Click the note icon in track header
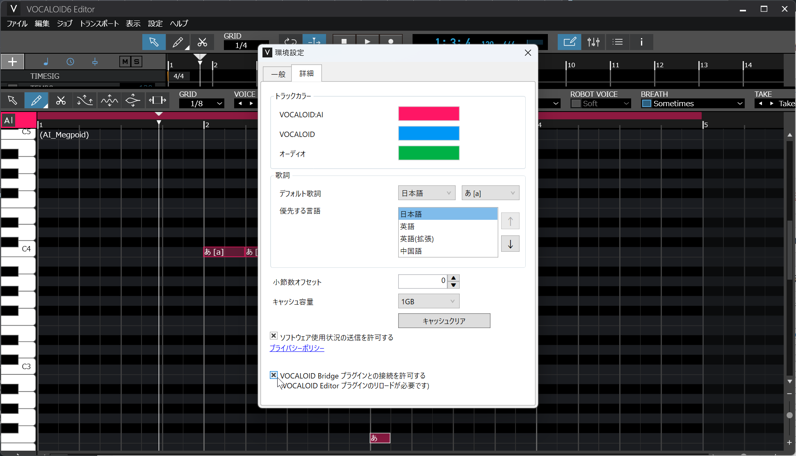 (46, 62)
